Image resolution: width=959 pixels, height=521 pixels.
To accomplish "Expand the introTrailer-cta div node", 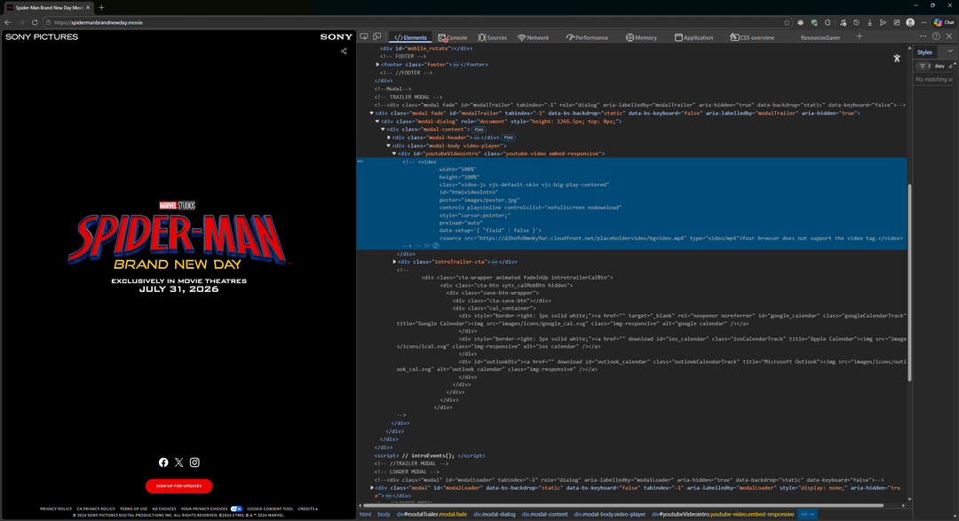I will 394,262.
